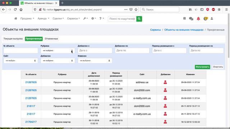Open Объекты на внешних площадках breadcrumb link
The width and height of the screenshot is (230, 129).
[x=184, y=30]
